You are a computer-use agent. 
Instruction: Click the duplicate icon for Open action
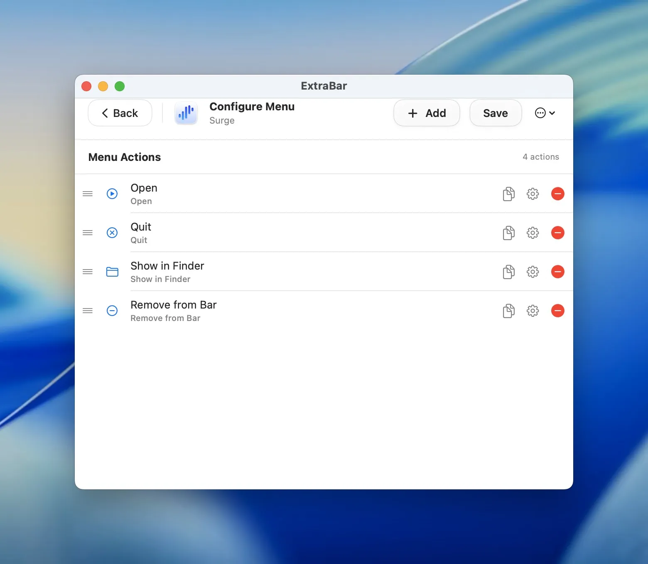pos(508,194)
